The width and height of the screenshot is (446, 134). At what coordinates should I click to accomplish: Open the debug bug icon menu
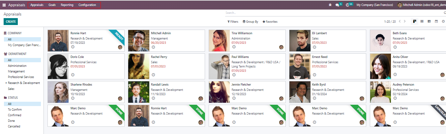(x=330, y=5)
